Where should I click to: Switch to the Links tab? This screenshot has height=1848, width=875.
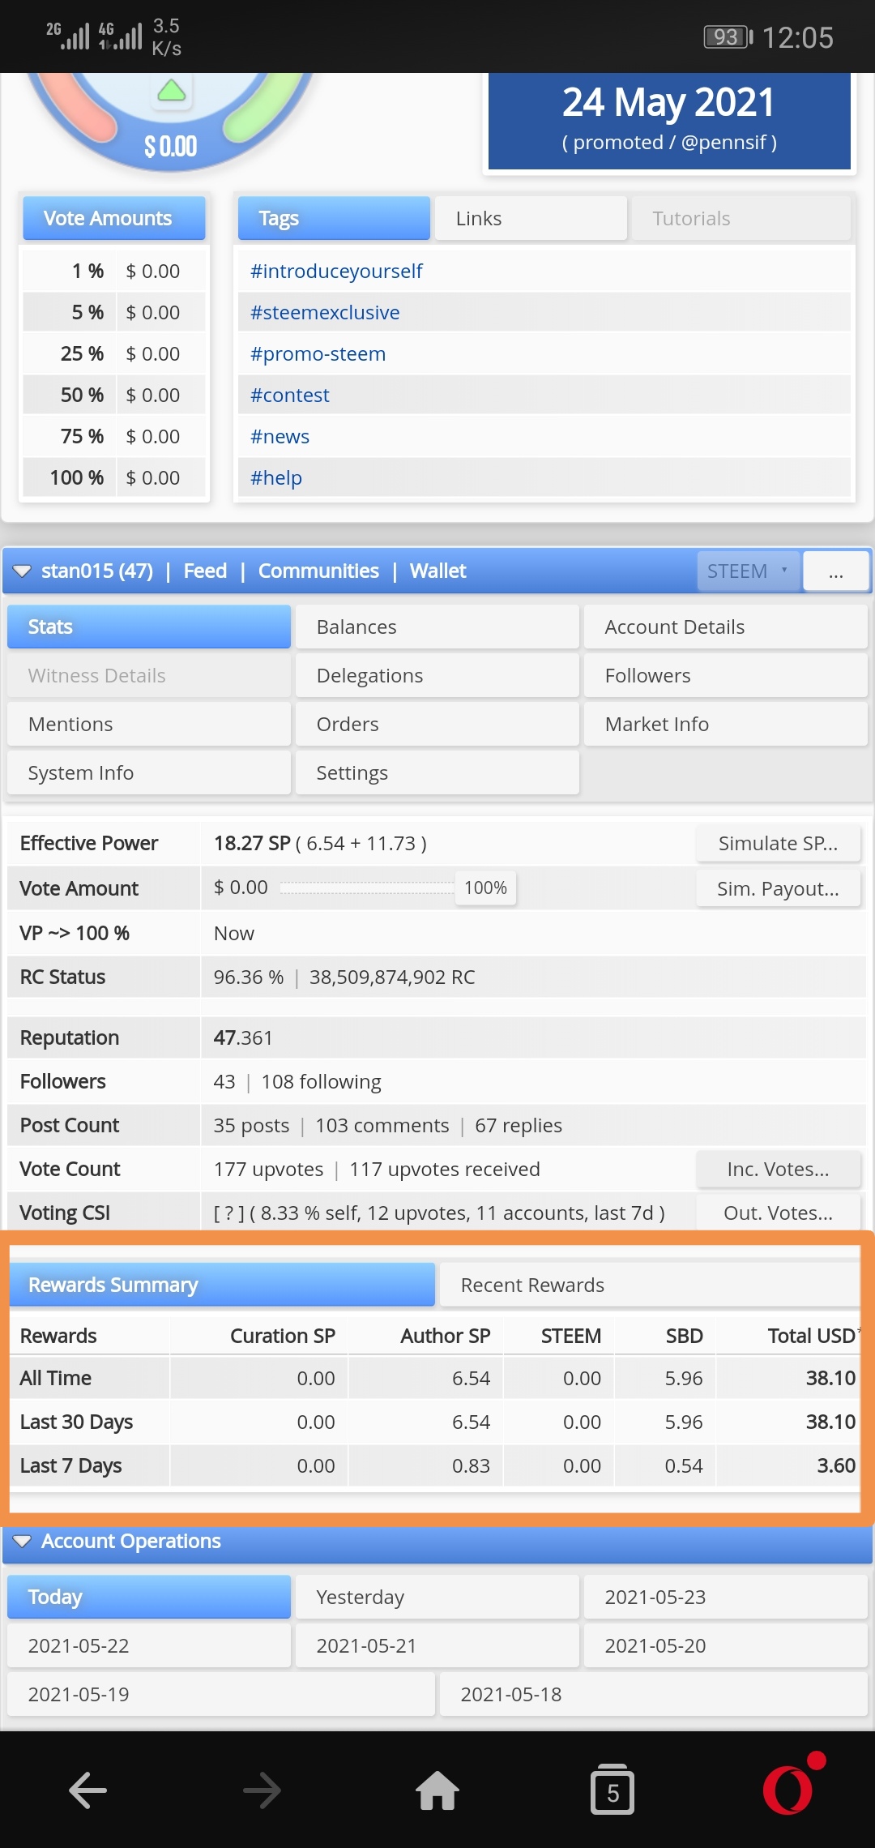531,218
